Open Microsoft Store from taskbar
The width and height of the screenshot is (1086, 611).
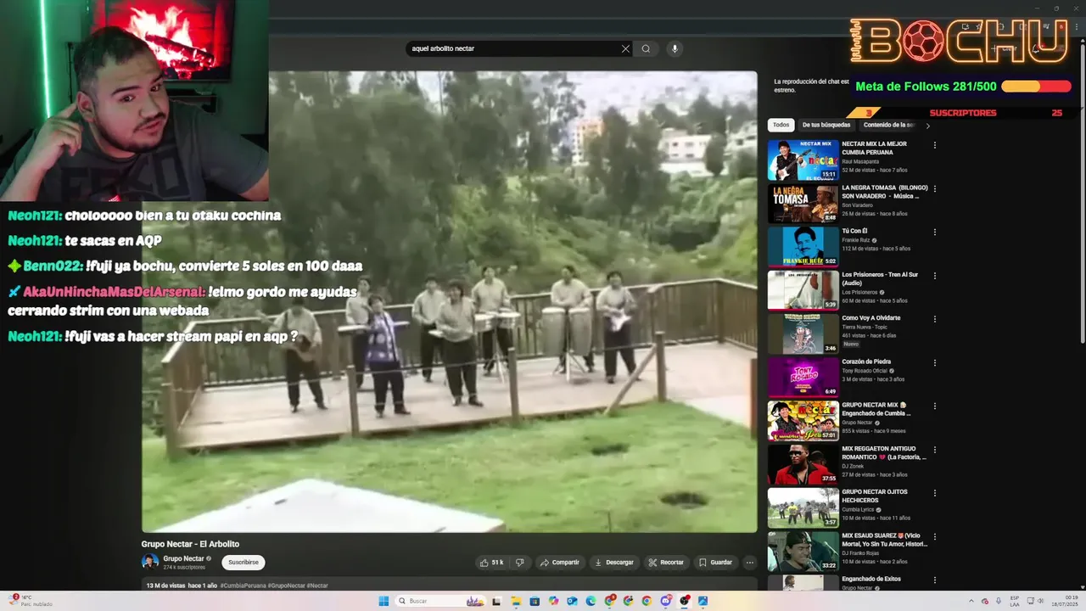click(x=535, y=601)
